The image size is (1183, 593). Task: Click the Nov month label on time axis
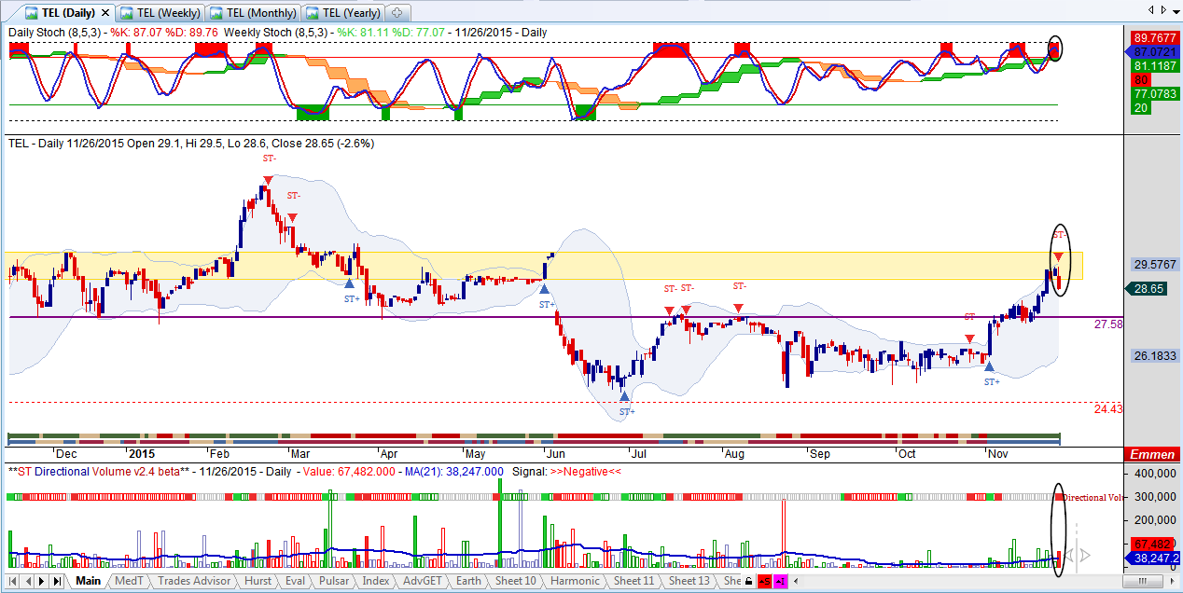[x=998, y=454]
